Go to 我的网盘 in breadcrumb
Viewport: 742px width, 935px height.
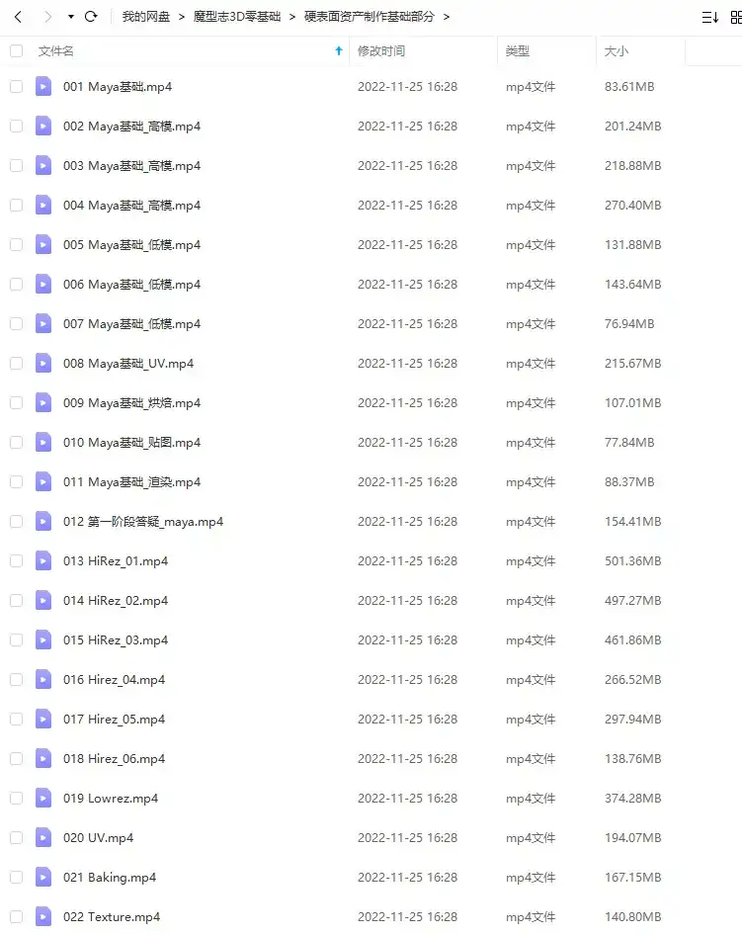(146, 17)
